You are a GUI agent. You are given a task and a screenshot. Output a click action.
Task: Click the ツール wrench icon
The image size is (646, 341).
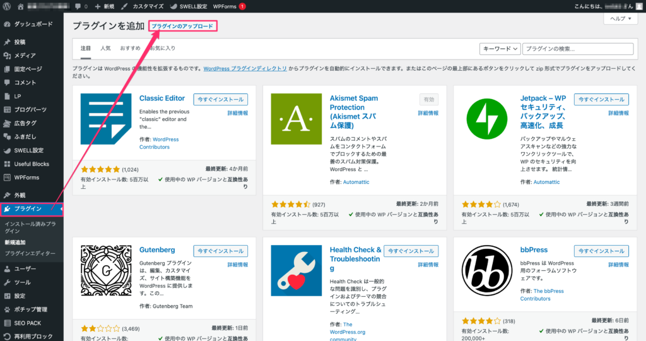(x=7, y=282)
